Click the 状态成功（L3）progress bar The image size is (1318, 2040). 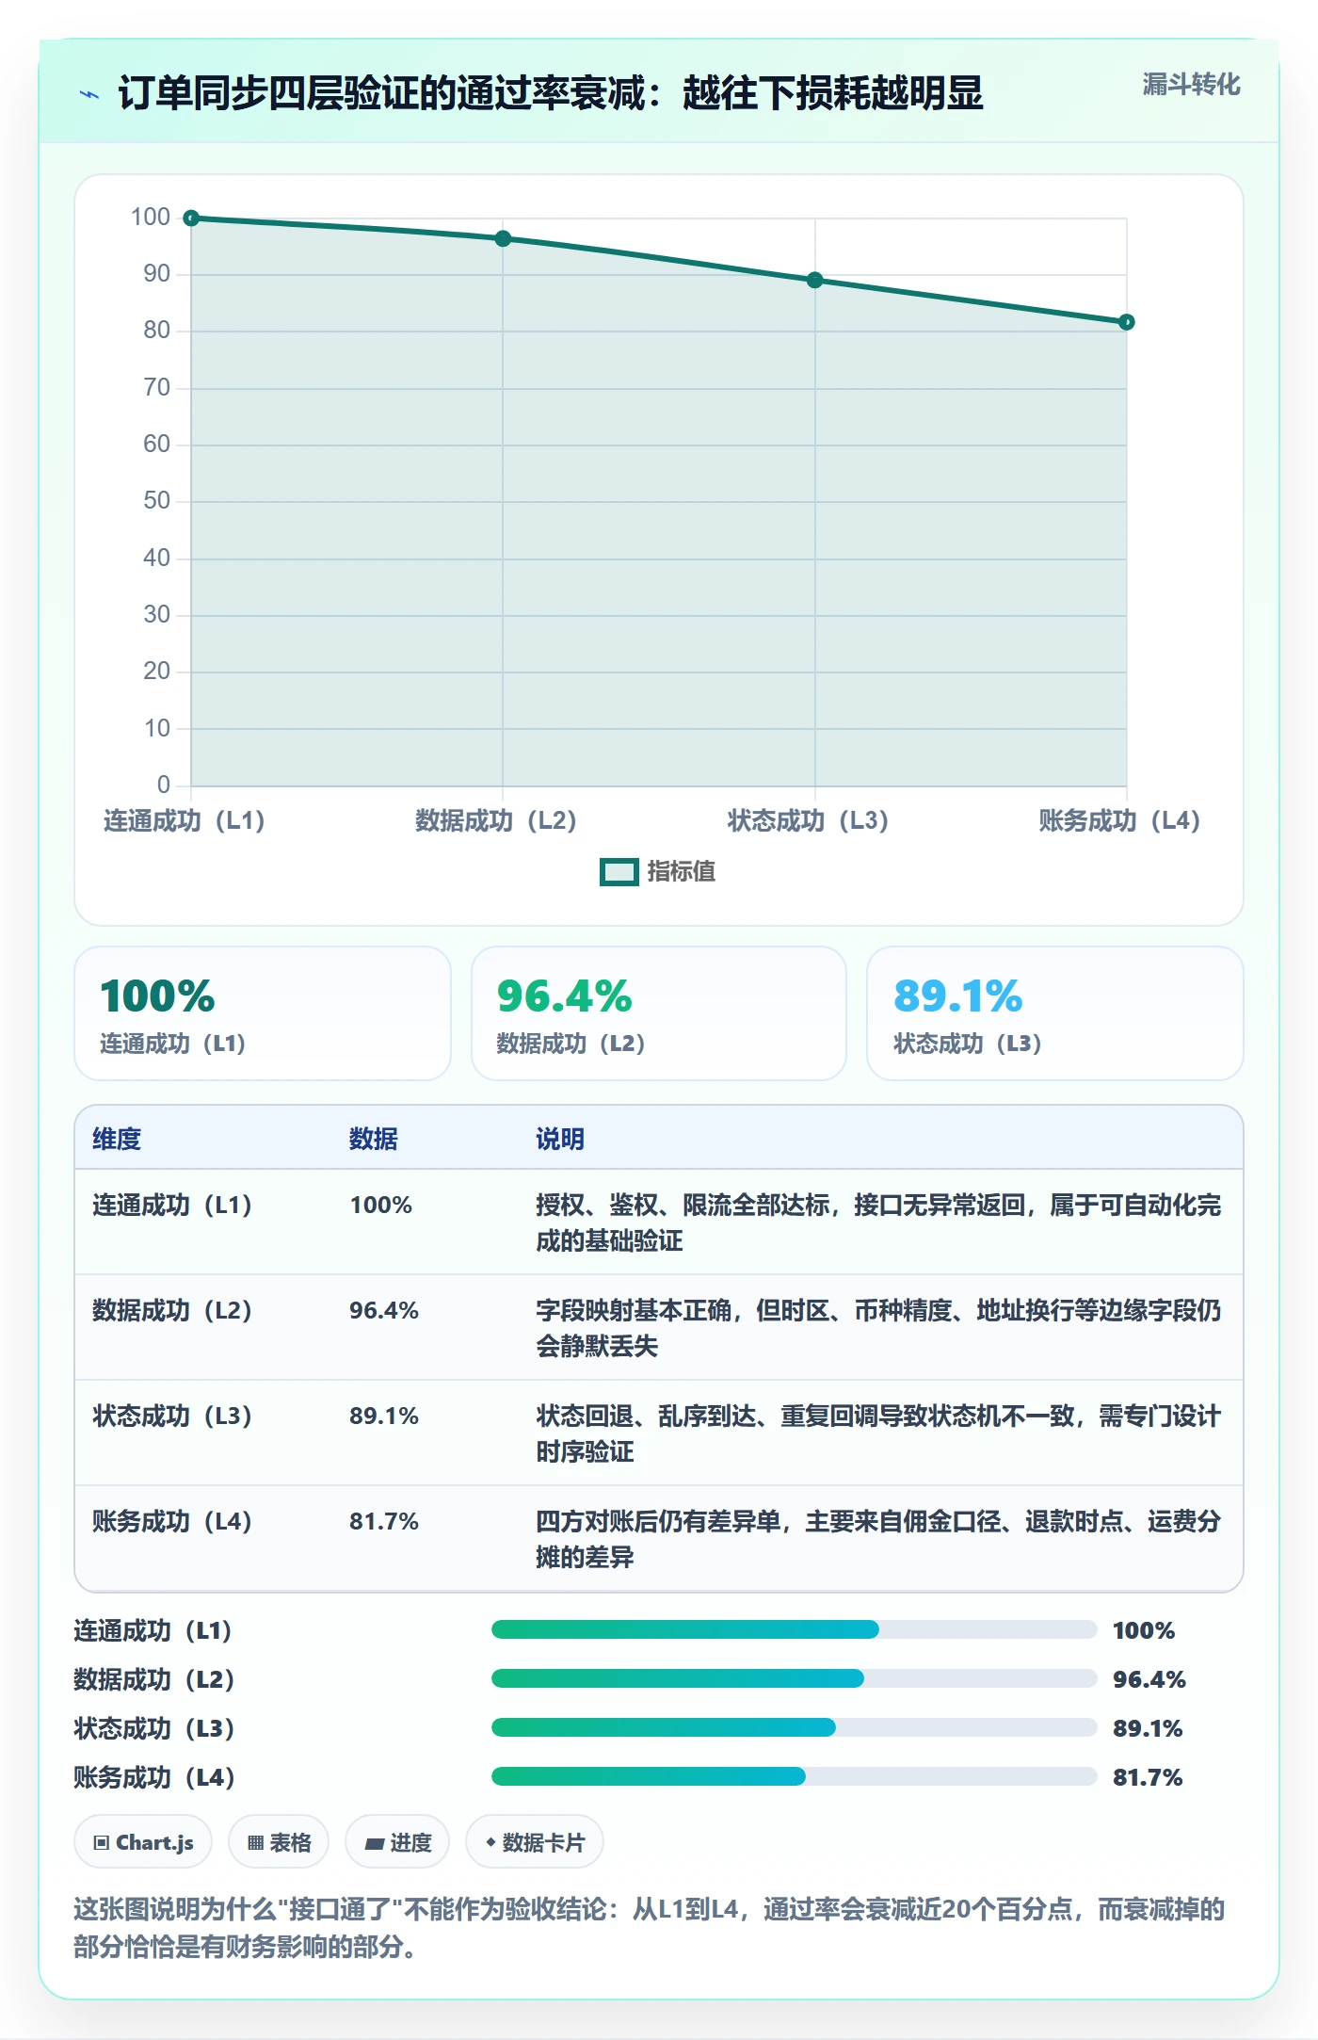click(x=795, y=1727)
